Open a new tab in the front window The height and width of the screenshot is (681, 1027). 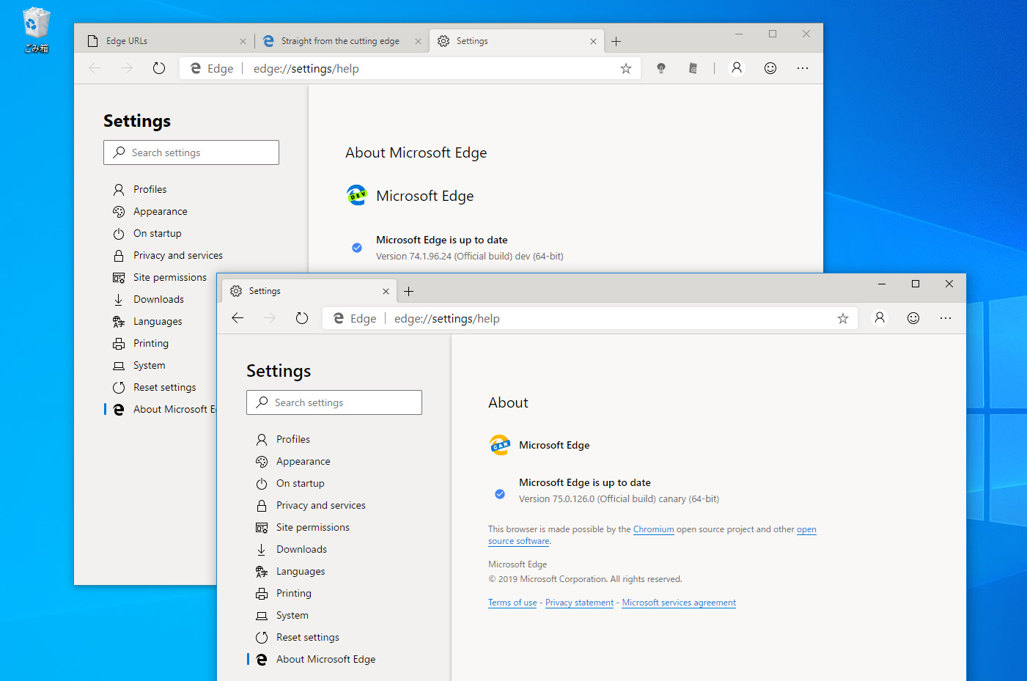tap(409, 291)
